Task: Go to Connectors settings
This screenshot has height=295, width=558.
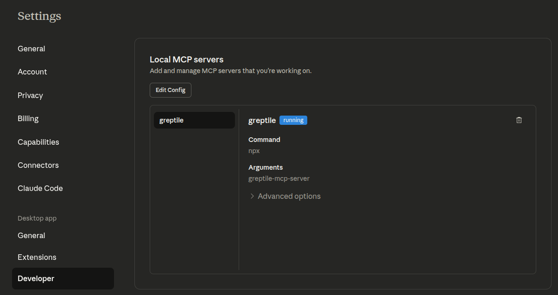Action: pos(38,165)
